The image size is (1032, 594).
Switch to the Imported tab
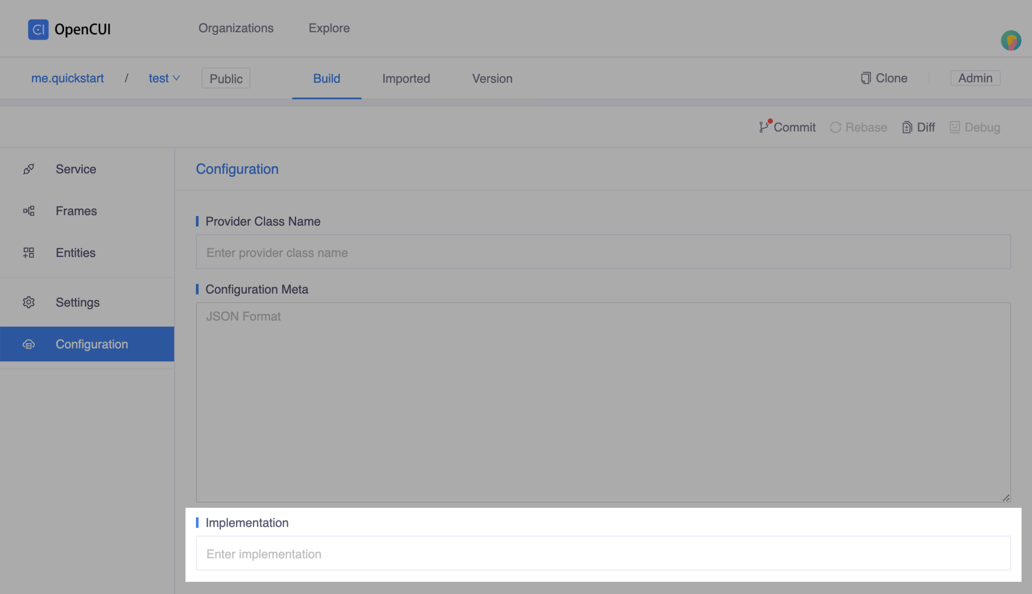click(x=406, y=78)
